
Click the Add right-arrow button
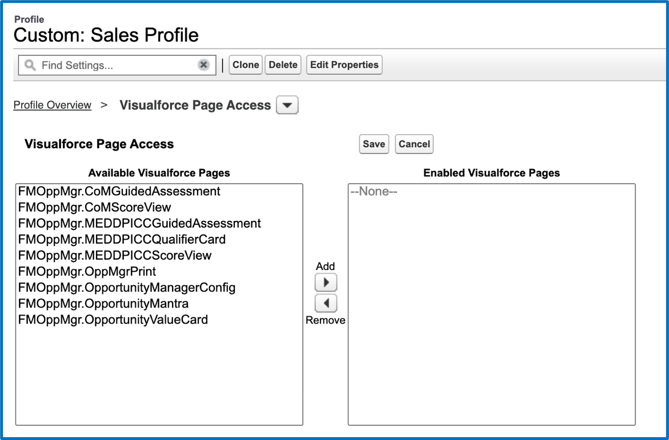point(326,282)
